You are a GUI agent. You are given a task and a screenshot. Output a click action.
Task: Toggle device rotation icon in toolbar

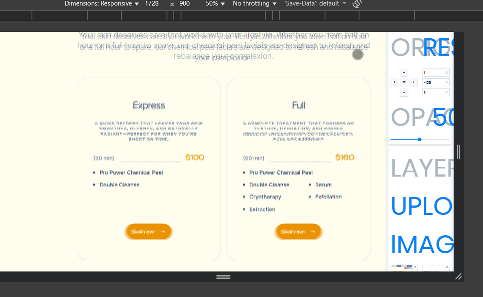pyautogui.click(x=356, y=4)
